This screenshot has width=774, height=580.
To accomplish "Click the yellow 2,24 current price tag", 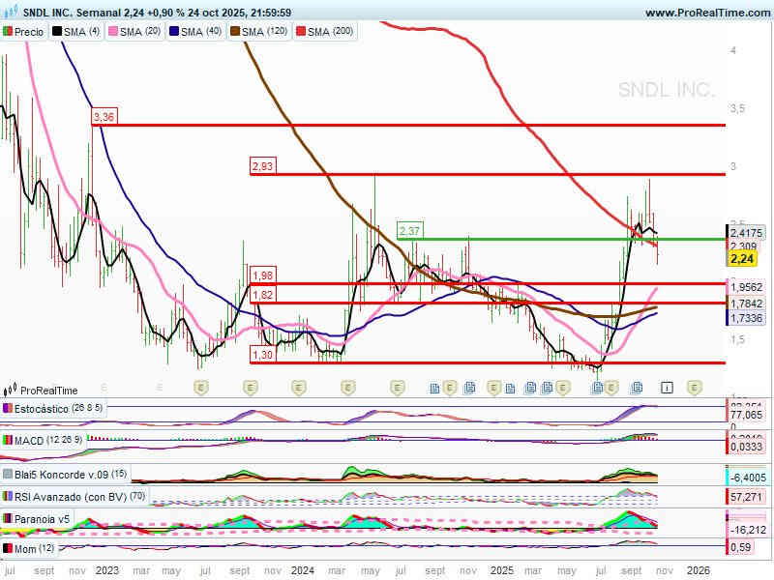I will (742, 259).
